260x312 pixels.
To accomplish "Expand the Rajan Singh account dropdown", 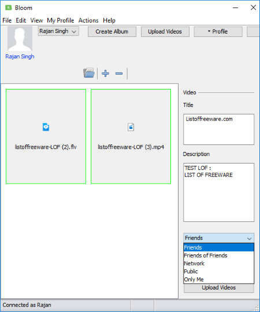I will (x=58, y=31).
